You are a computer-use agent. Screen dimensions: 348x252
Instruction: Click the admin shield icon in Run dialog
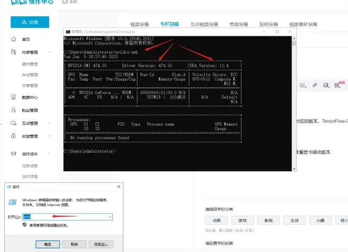25,225
